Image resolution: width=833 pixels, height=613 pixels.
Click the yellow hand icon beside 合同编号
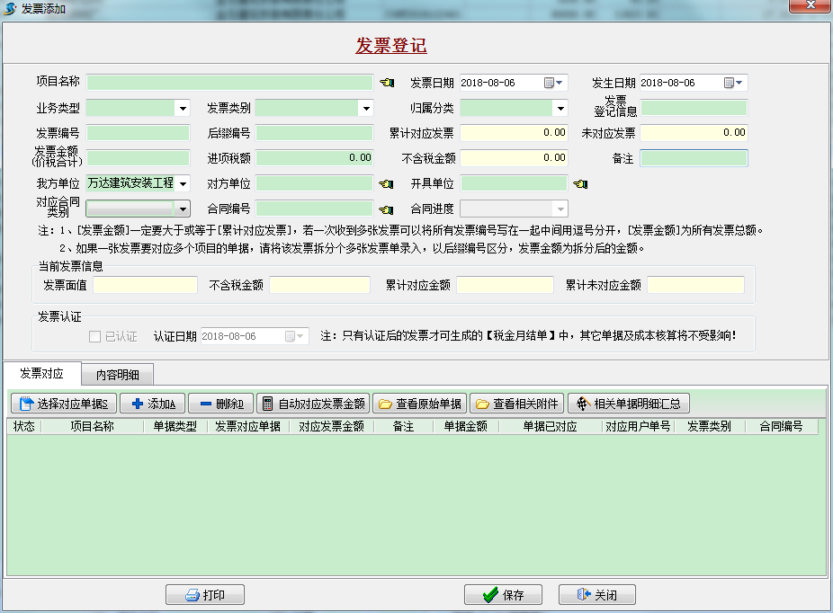387,209
